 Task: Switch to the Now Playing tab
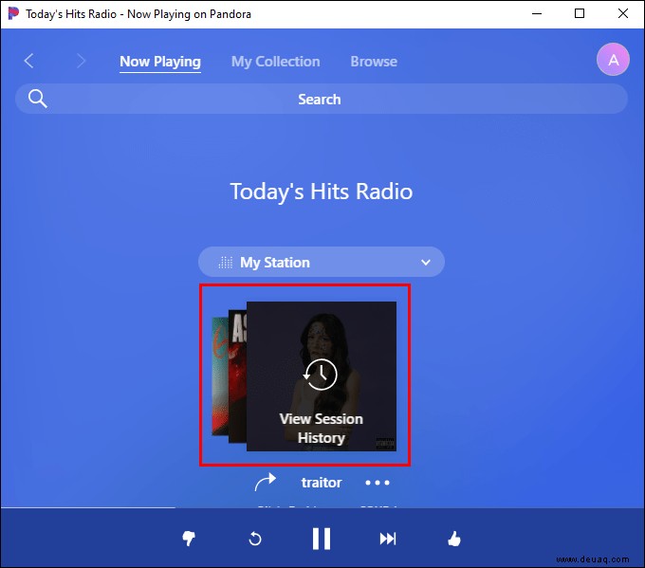pos(160,62)
